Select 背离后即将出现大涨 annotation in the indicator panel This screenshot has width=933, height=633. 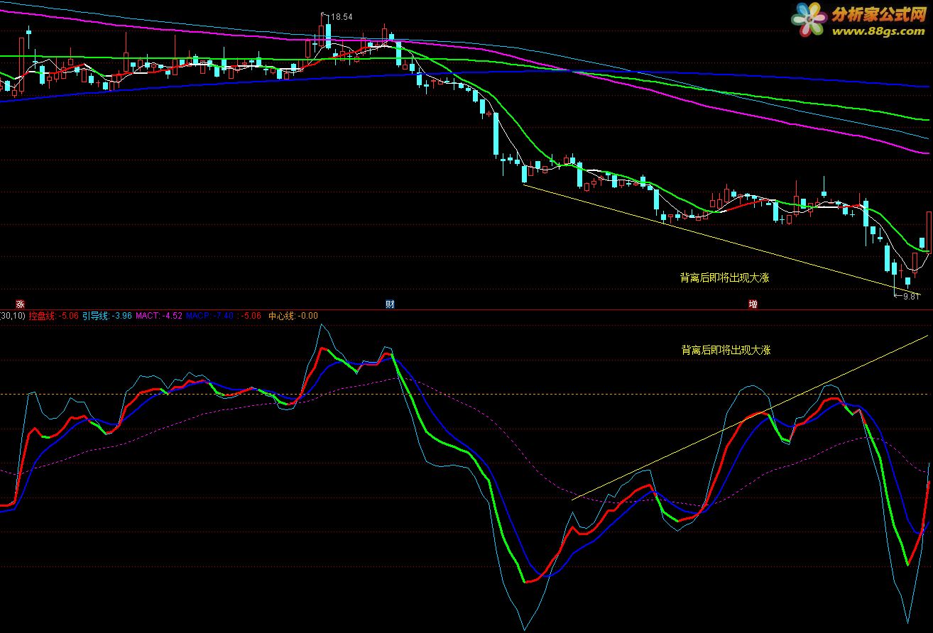click(x=726, y=350)
